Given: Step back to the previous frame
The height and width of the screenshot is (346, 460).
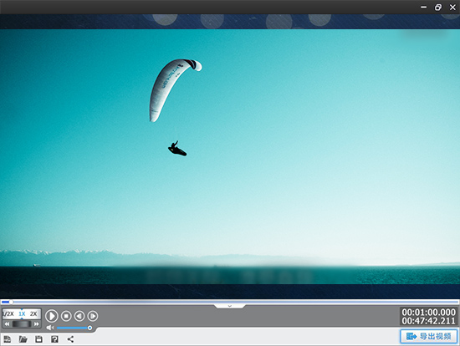Looking at the screenshot, I should 79,316.
